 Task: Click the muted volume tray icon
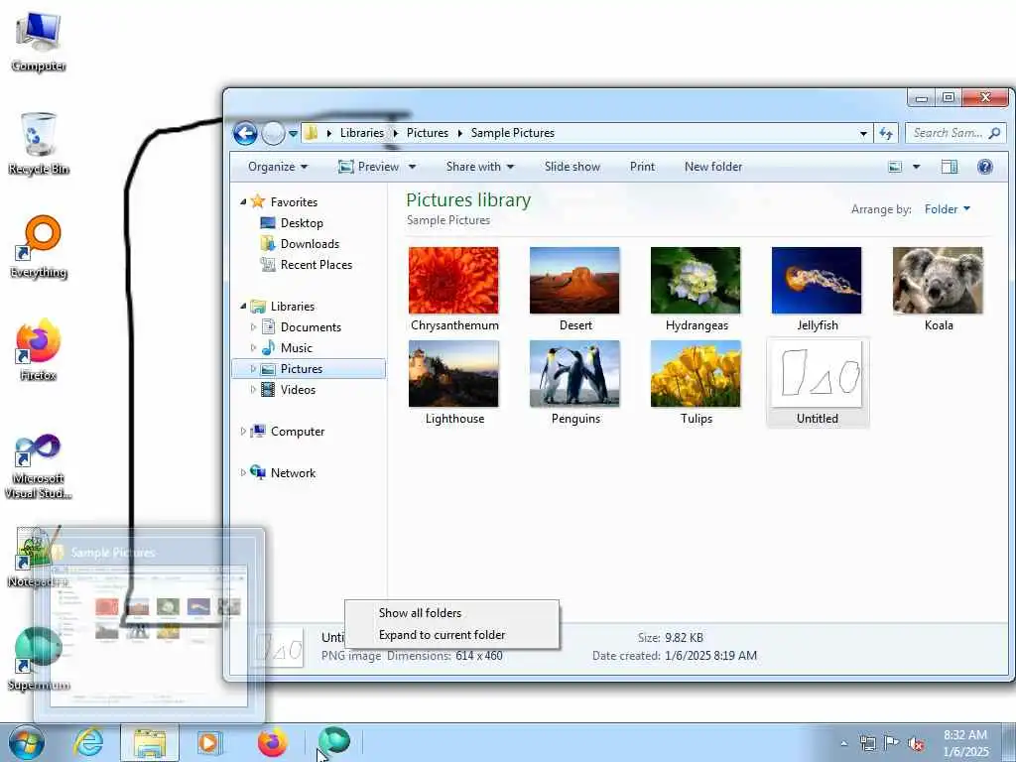click(x=916, y=744)
